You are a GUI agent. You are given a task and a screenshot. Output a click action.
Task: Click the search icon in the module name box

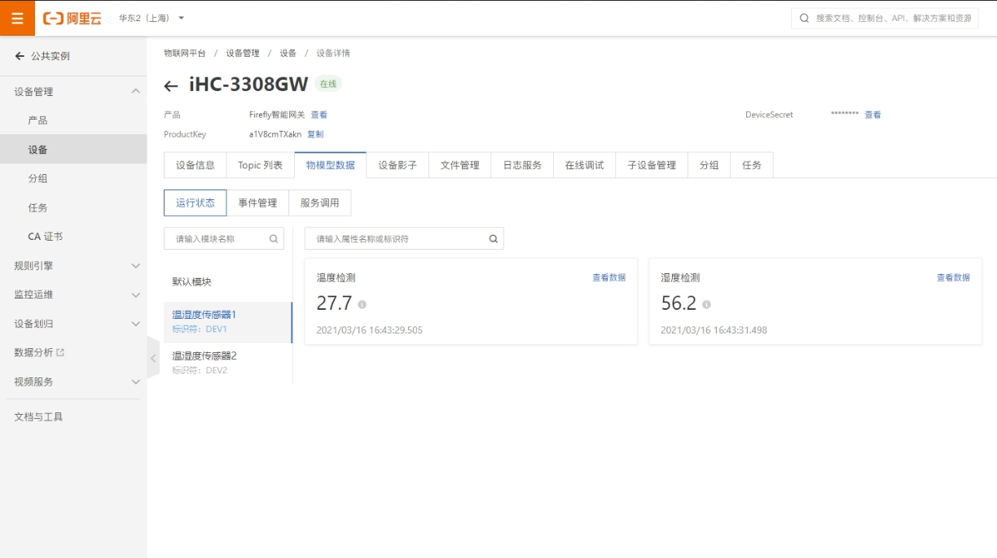click(x=274, y=239)
